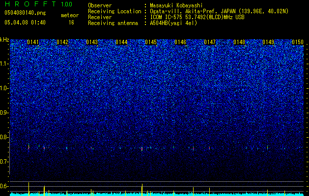Click the Receiving Location label
The image size is (309, 196).
point(114,11)
